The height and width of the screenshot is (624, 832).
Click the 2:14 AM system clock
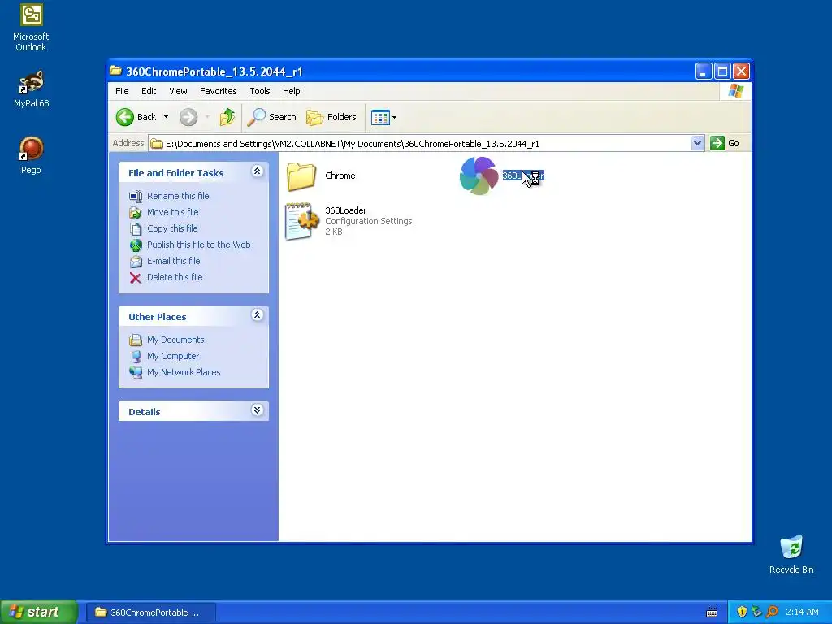[x=802, y=612]
